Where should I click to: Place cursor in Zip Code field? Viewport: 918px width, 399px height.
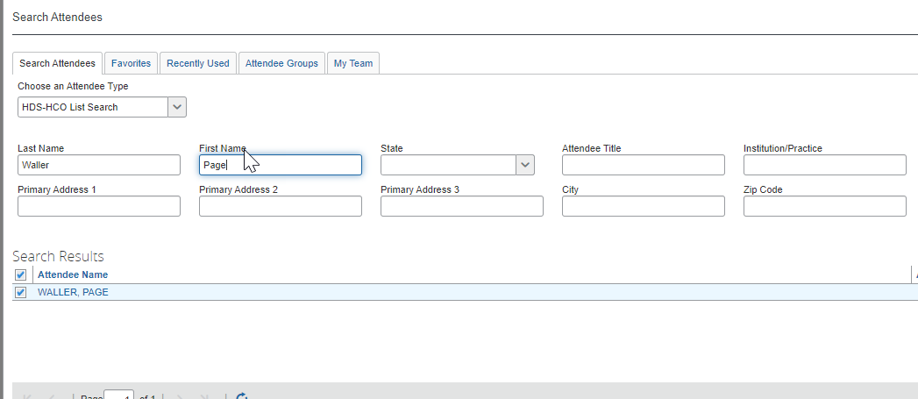click(824, 206)
